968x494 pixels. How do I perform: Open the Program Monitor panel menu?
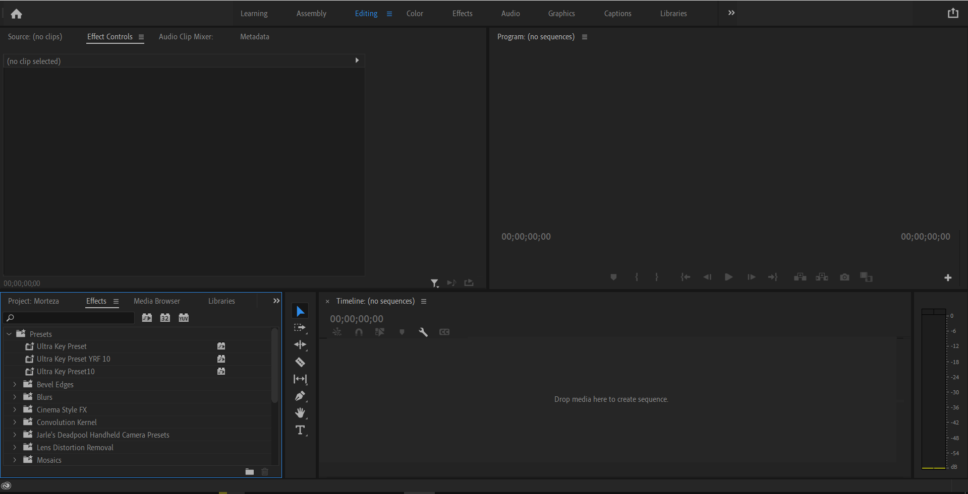pos(585,37)
